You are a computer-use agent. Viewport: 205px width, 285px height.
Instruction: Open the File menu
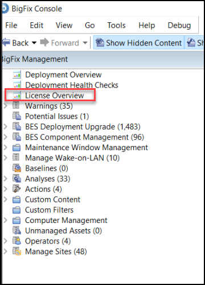pos(11,25)
